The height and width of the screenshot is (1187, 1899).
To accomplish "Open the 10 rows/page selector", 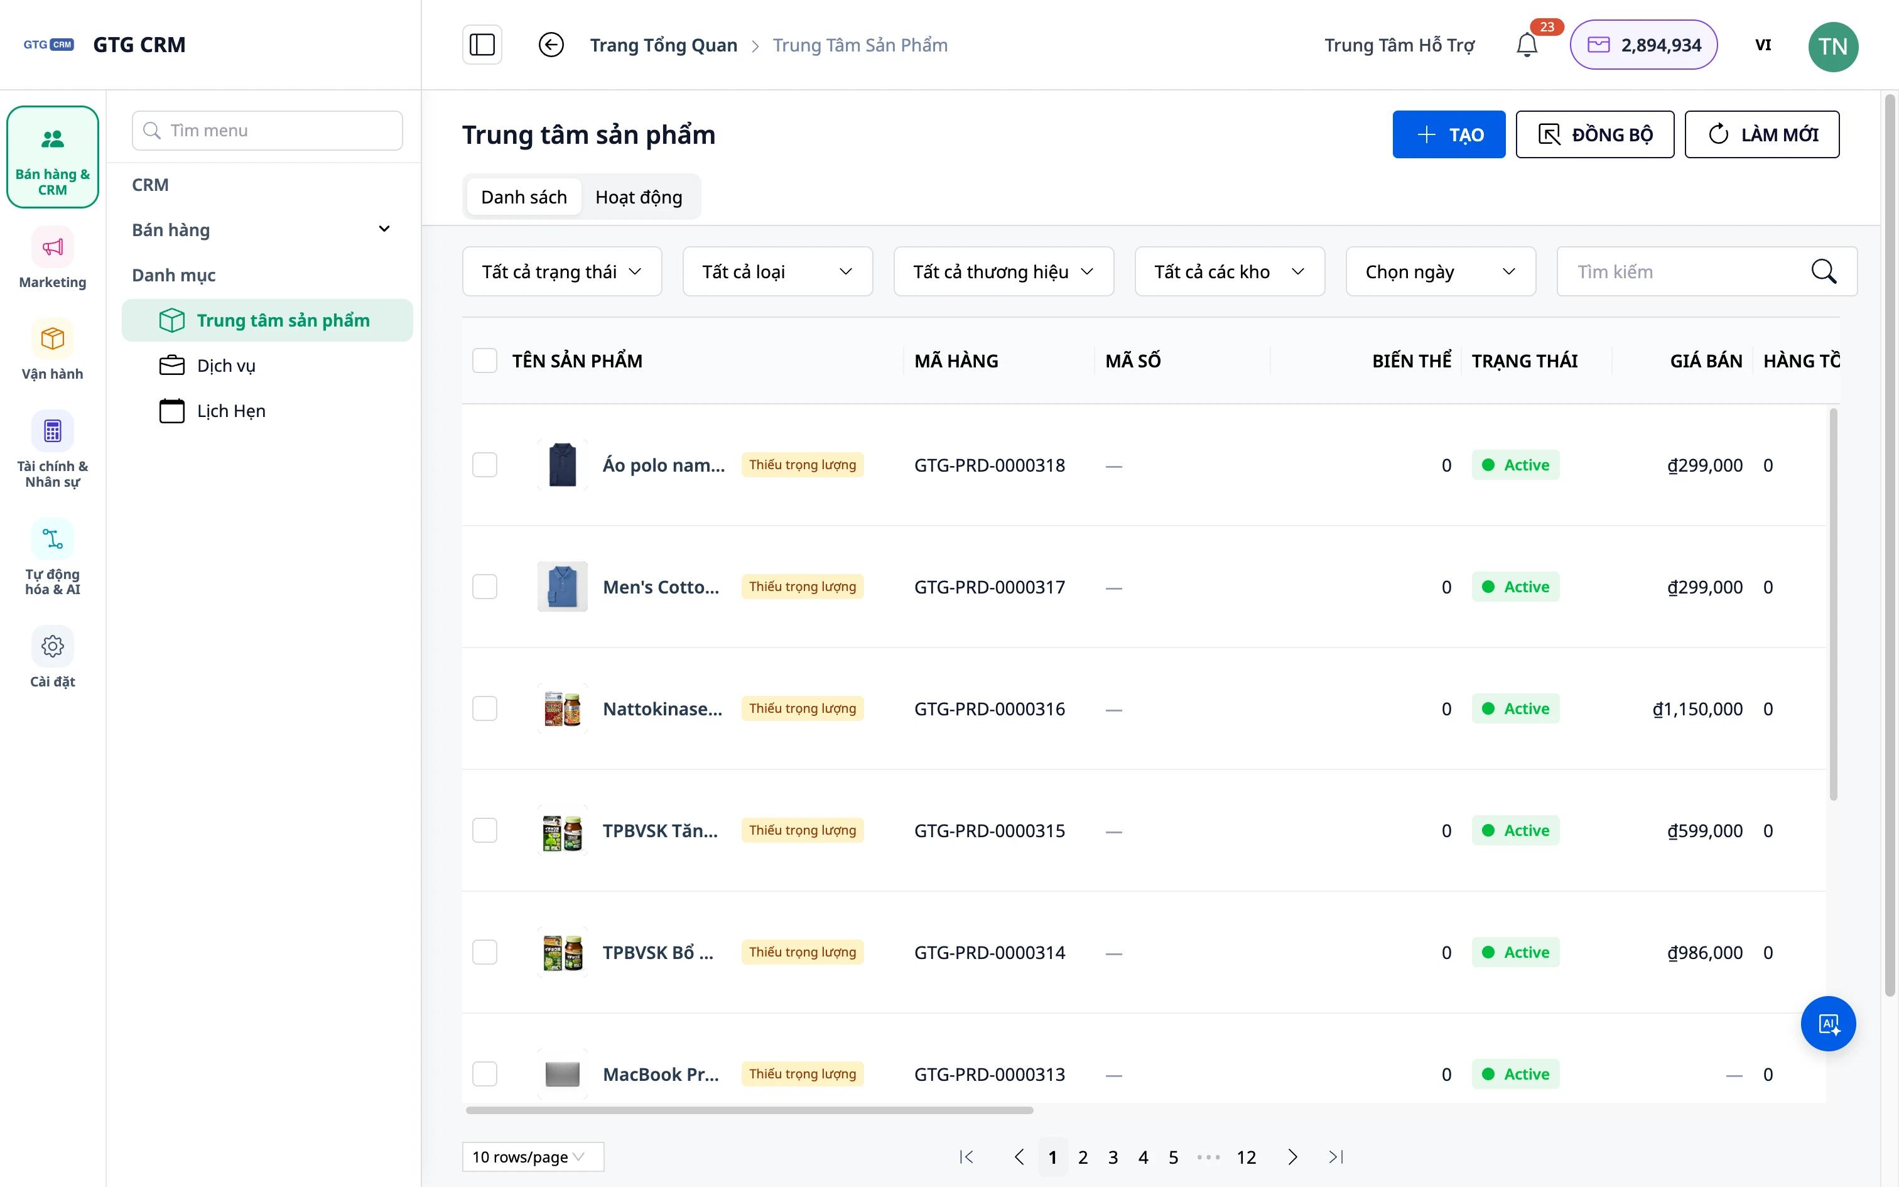I will [533, 1156].
